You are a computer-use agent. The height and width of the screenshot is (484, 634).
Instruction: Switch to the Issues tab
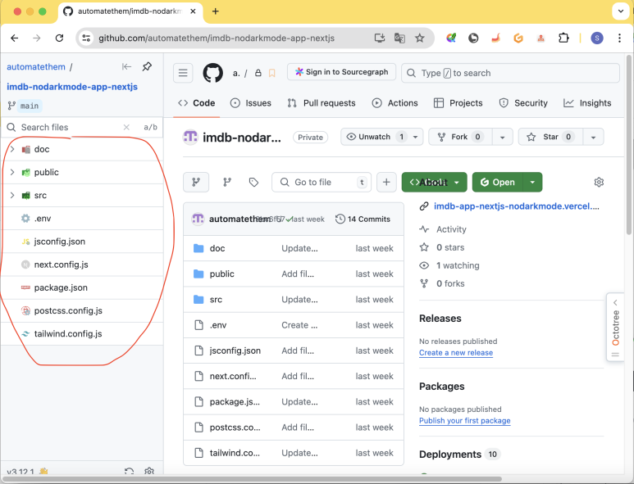coord(251,103)
